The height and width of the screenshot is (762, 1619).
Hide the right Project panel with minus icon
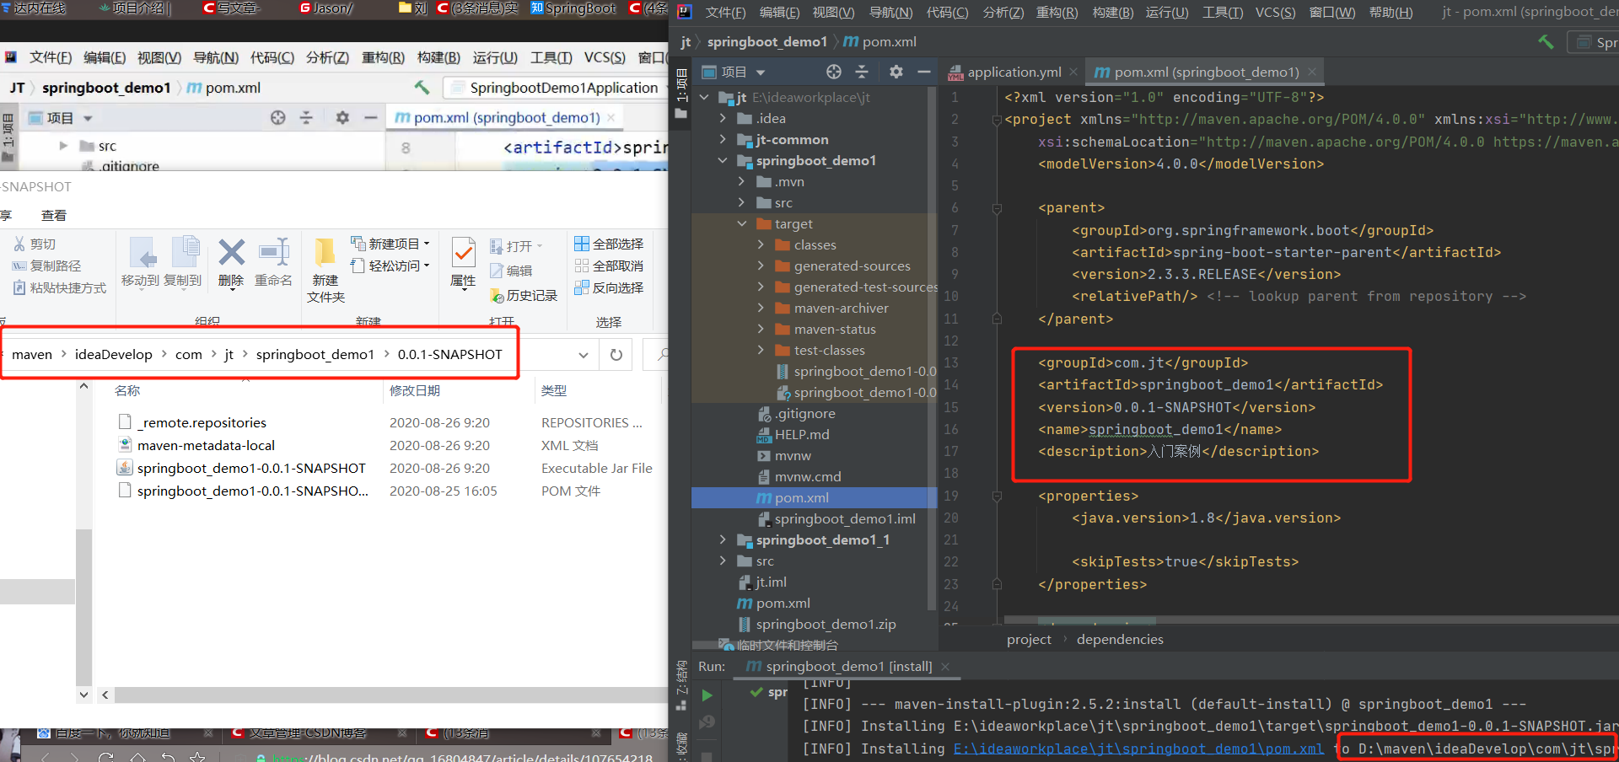pos(924,72)
